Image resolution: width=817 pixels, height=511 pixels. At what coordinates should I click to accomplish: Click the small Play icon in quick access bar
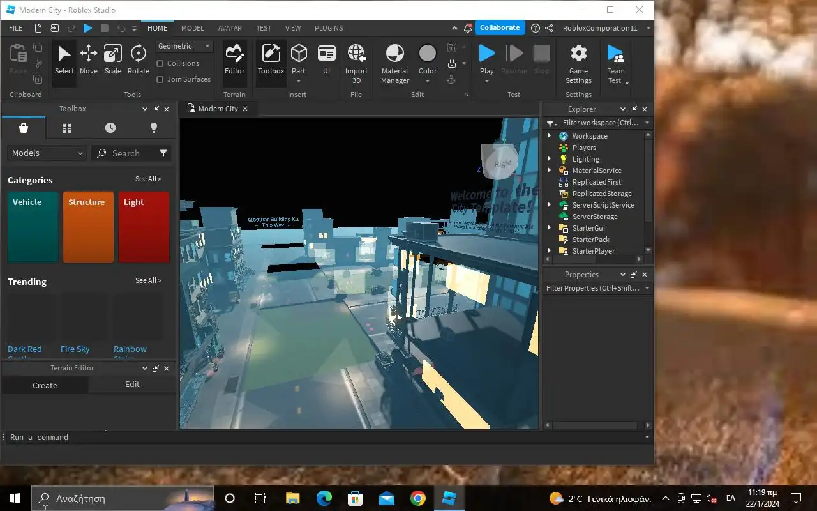point(88,28)
